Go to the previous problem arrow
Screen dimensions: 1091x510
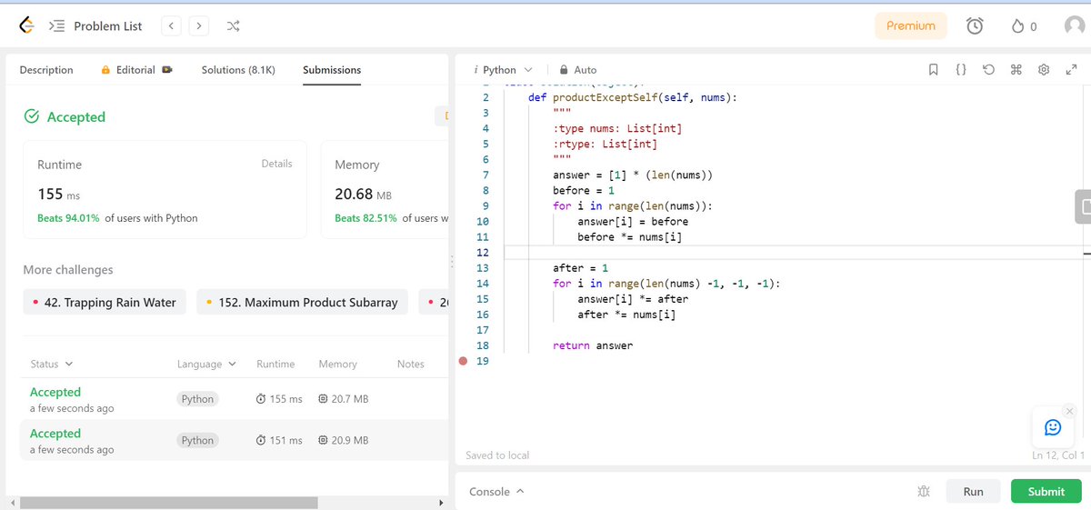click(171, 25)
